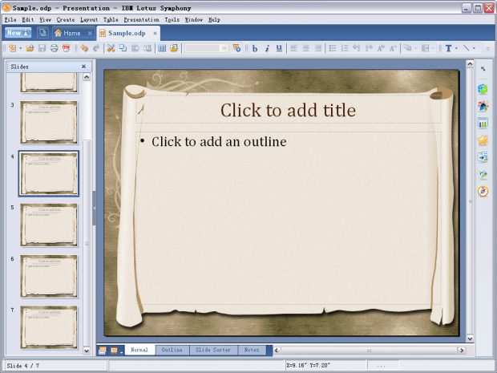Toggle bold formatting
The width and height of the screenshot is (497, 373).
(255, 48)
